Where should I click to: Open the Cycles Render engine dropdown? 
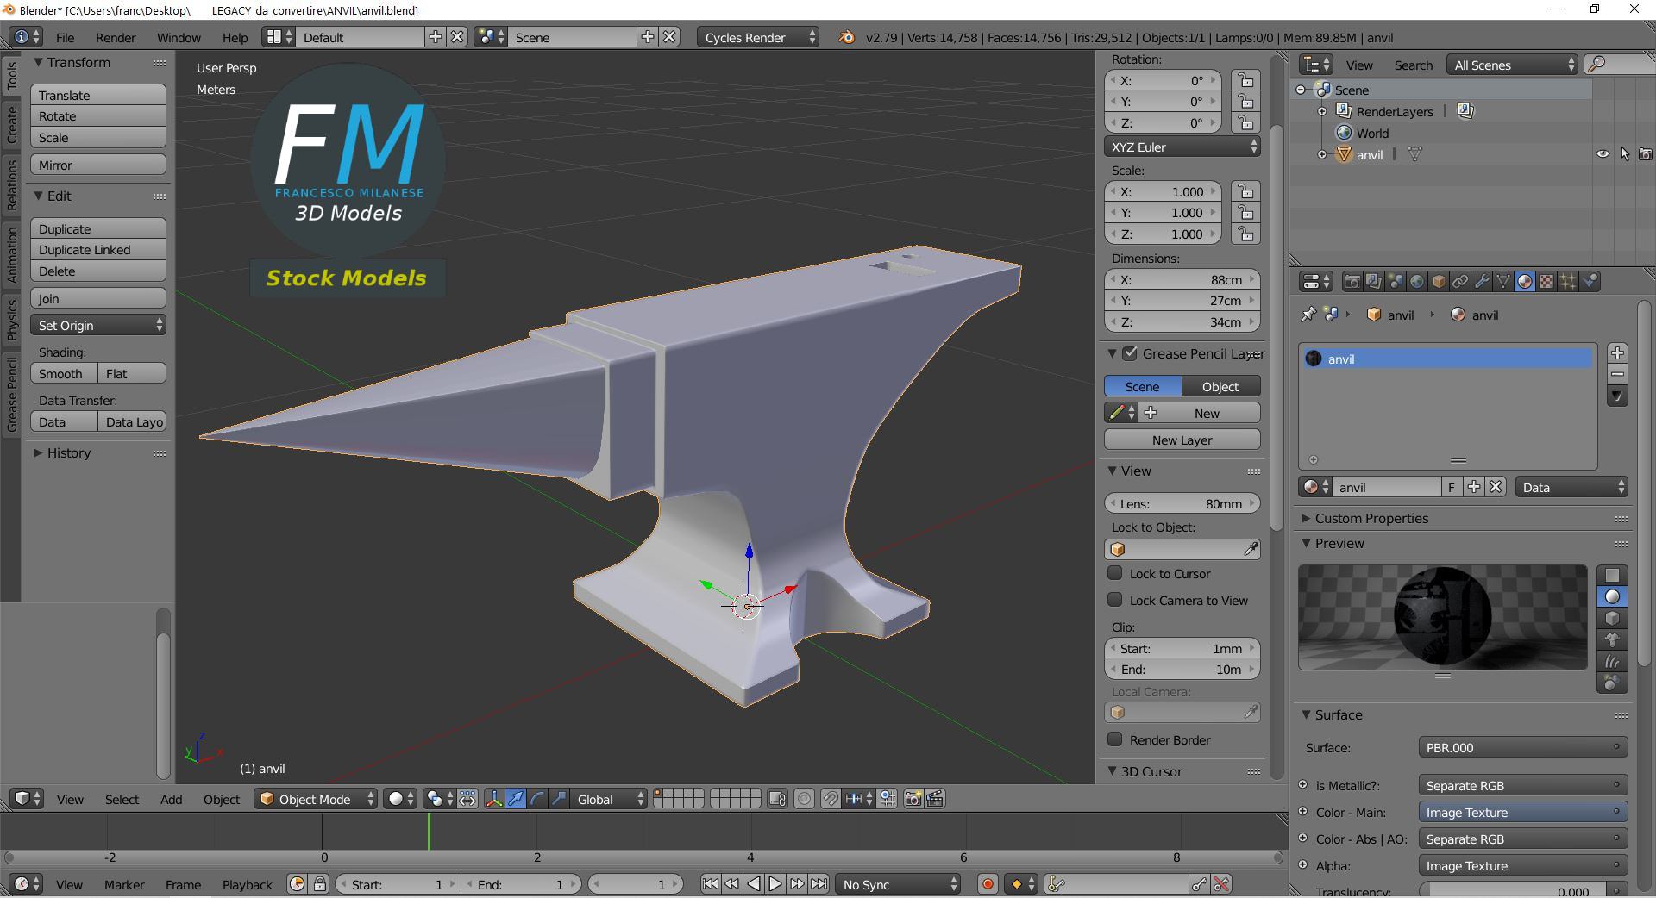coord(759,37)
